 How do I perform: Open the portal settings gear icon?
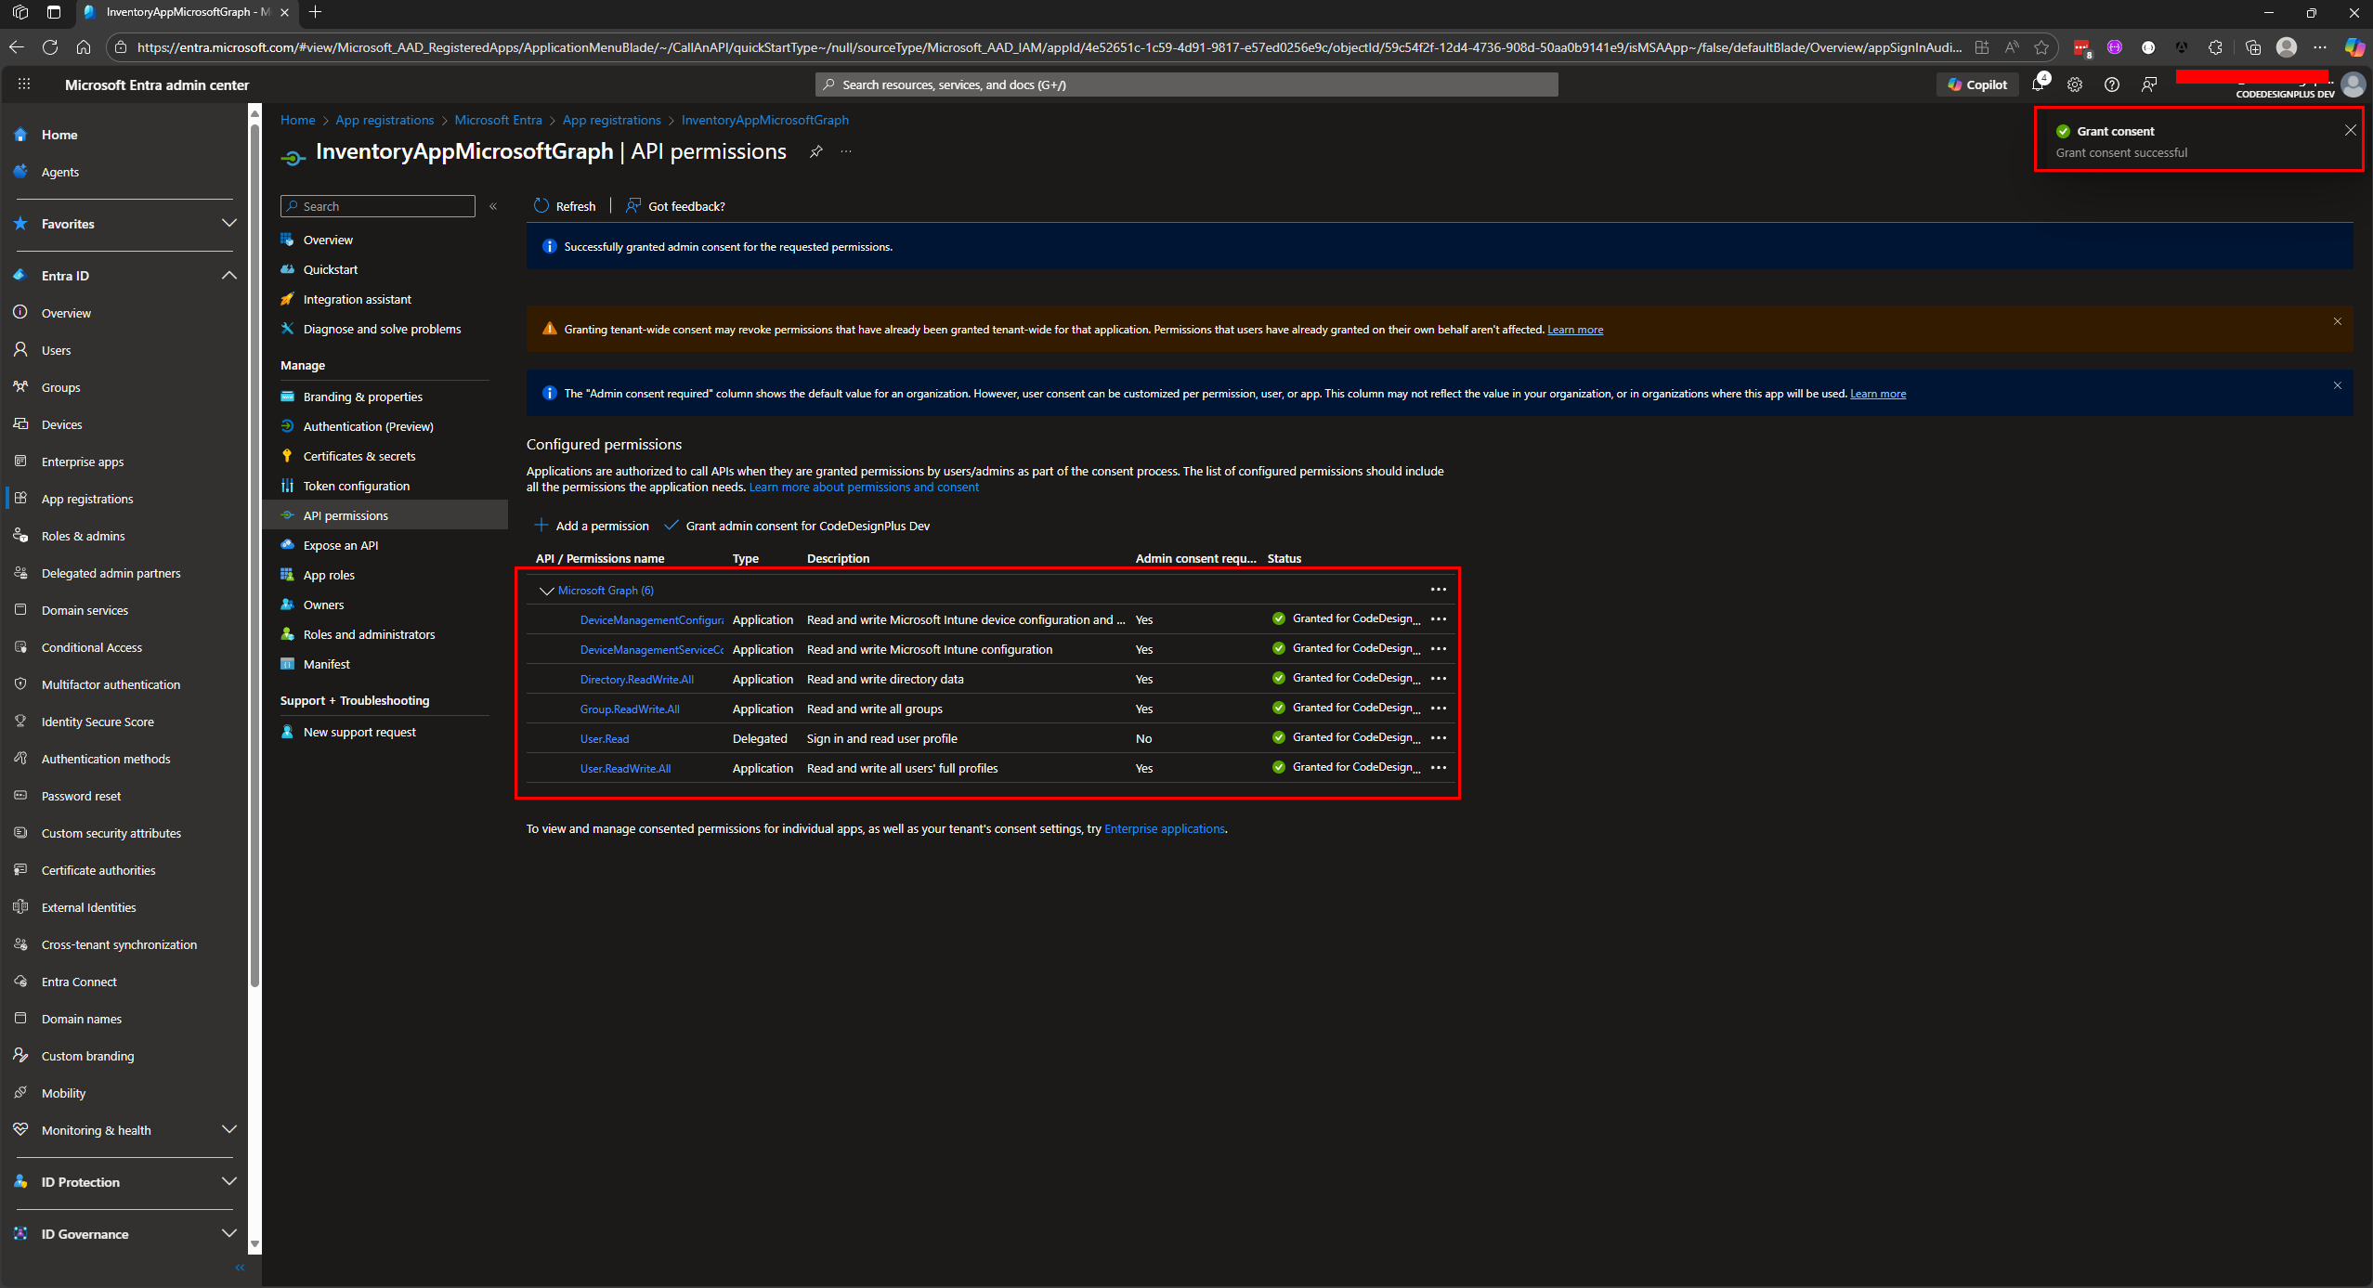point(2075,85)
